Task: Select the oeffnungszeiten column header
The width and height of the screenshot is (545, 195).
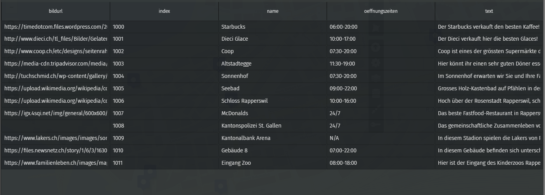Action: pos(381,11)
